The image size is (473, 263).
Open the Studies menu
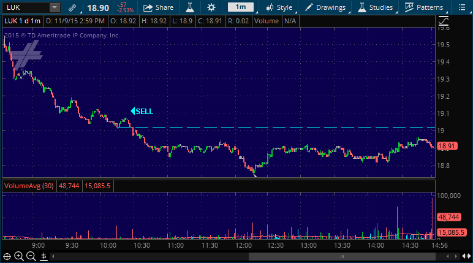[x=376, y=7]
